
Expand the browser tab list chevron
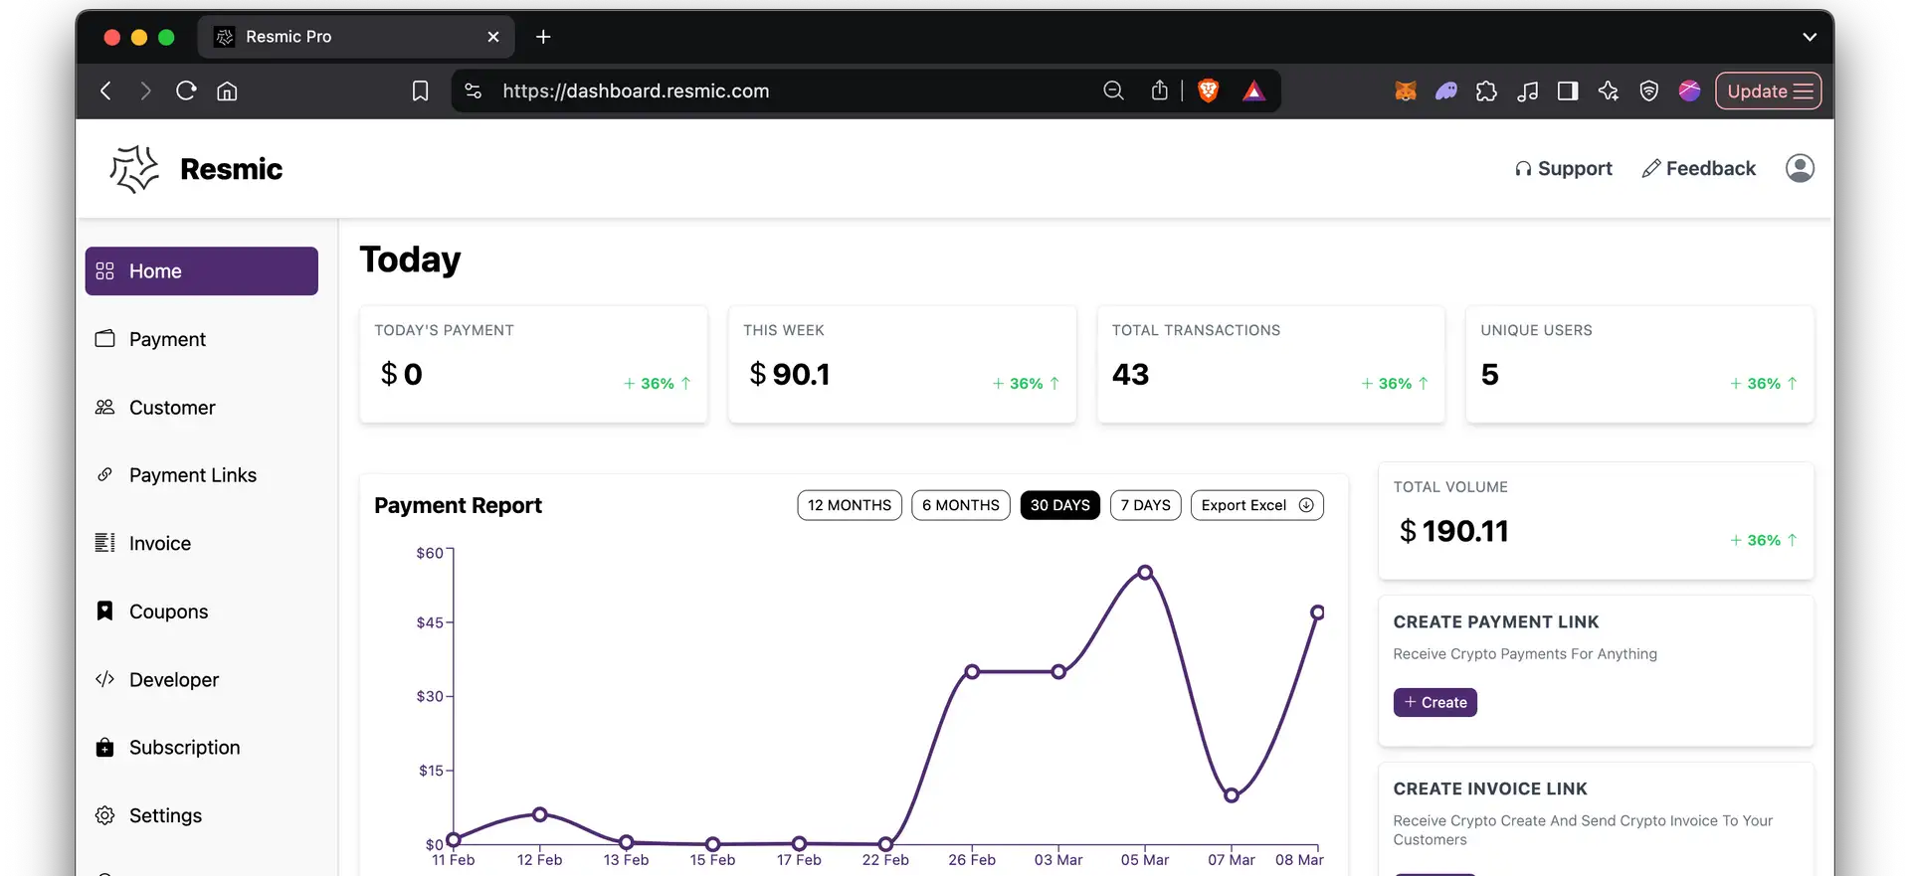(1809, 37)
